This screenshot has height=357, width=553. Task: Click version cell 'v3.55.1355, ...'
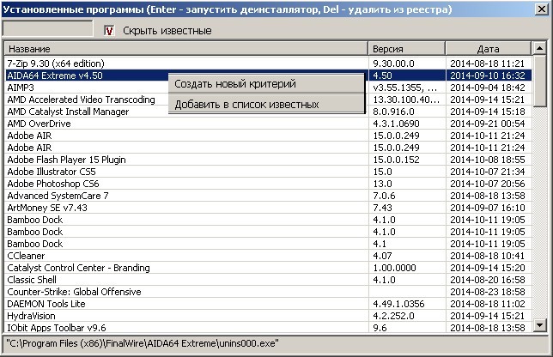click(x=407, y=88)
